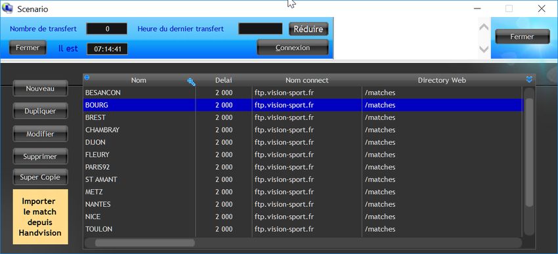
Task: Click the down arrow of the white panel
Action: tap(484, 49)
